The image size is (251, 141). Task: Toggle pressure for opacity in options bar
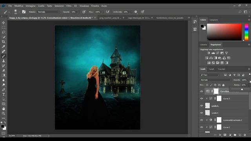pos(84,12)
